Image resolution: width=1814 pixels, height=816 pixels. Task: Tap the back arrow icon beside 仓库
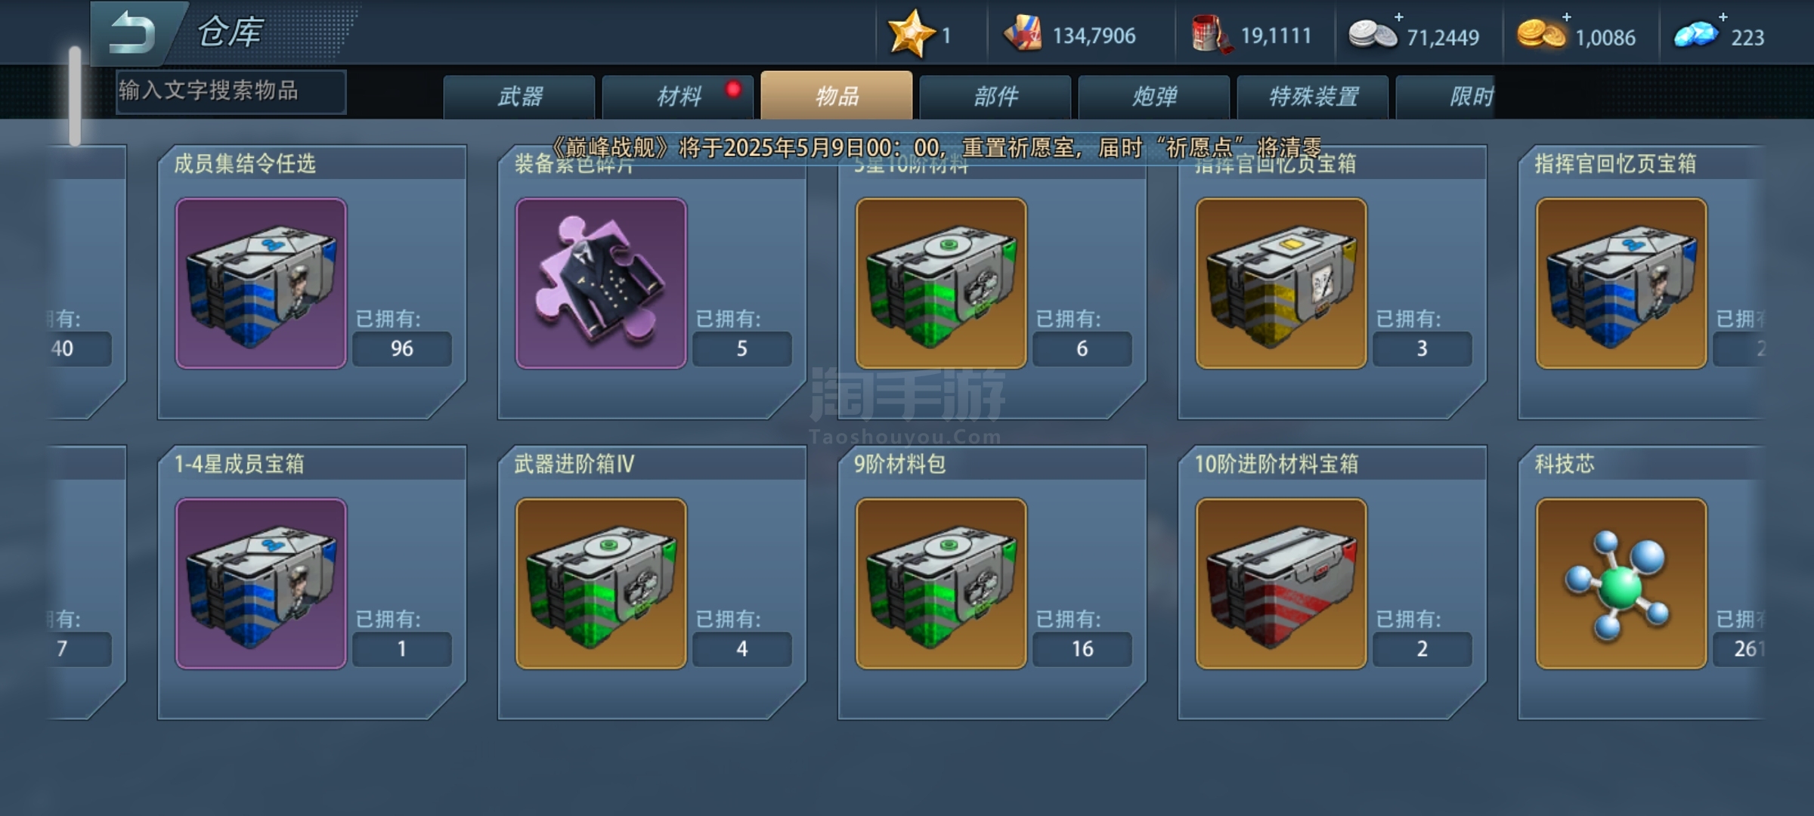coord(132,33)
